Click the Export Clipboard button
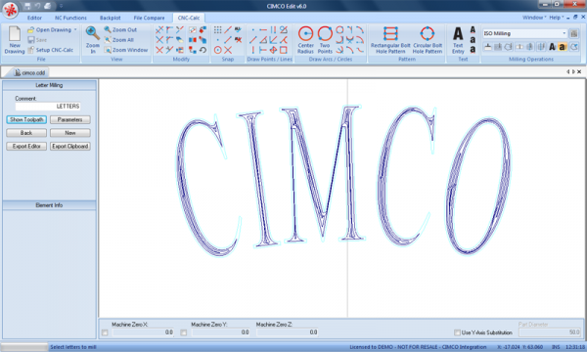This screenshot has height=352, width=587. pyautogui.click(x=70, y=147)
